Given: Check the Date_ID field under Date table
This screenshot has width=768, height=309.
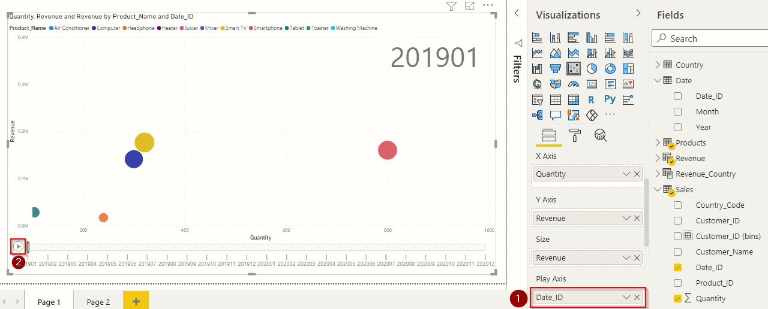Looking at the screenshot, I should (x=677, y=96).
